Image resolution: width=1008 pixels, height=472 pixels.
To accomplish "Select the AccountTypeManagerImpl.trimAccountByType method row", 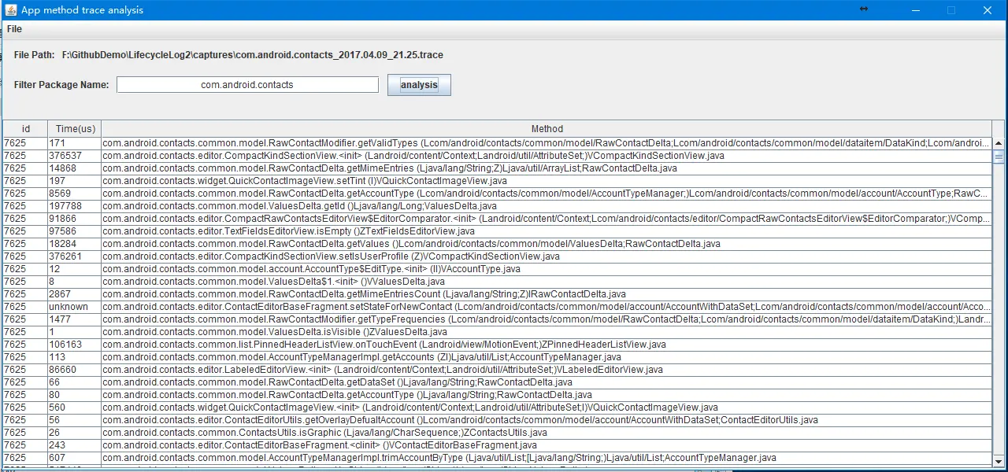I will click(x=547, y=458).
